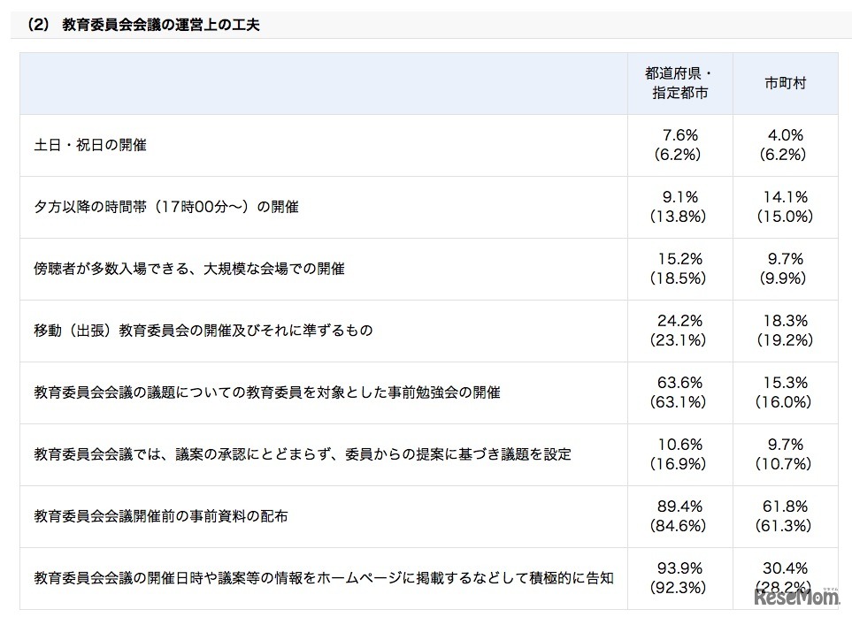Select the 大規模な会場での開催 row label
852x617 pixels.
pyautogui.click(x=189, y=268)
